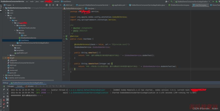Click the Clear All trash icon in console
220x111 pixels.
click(x=8, y=106)
